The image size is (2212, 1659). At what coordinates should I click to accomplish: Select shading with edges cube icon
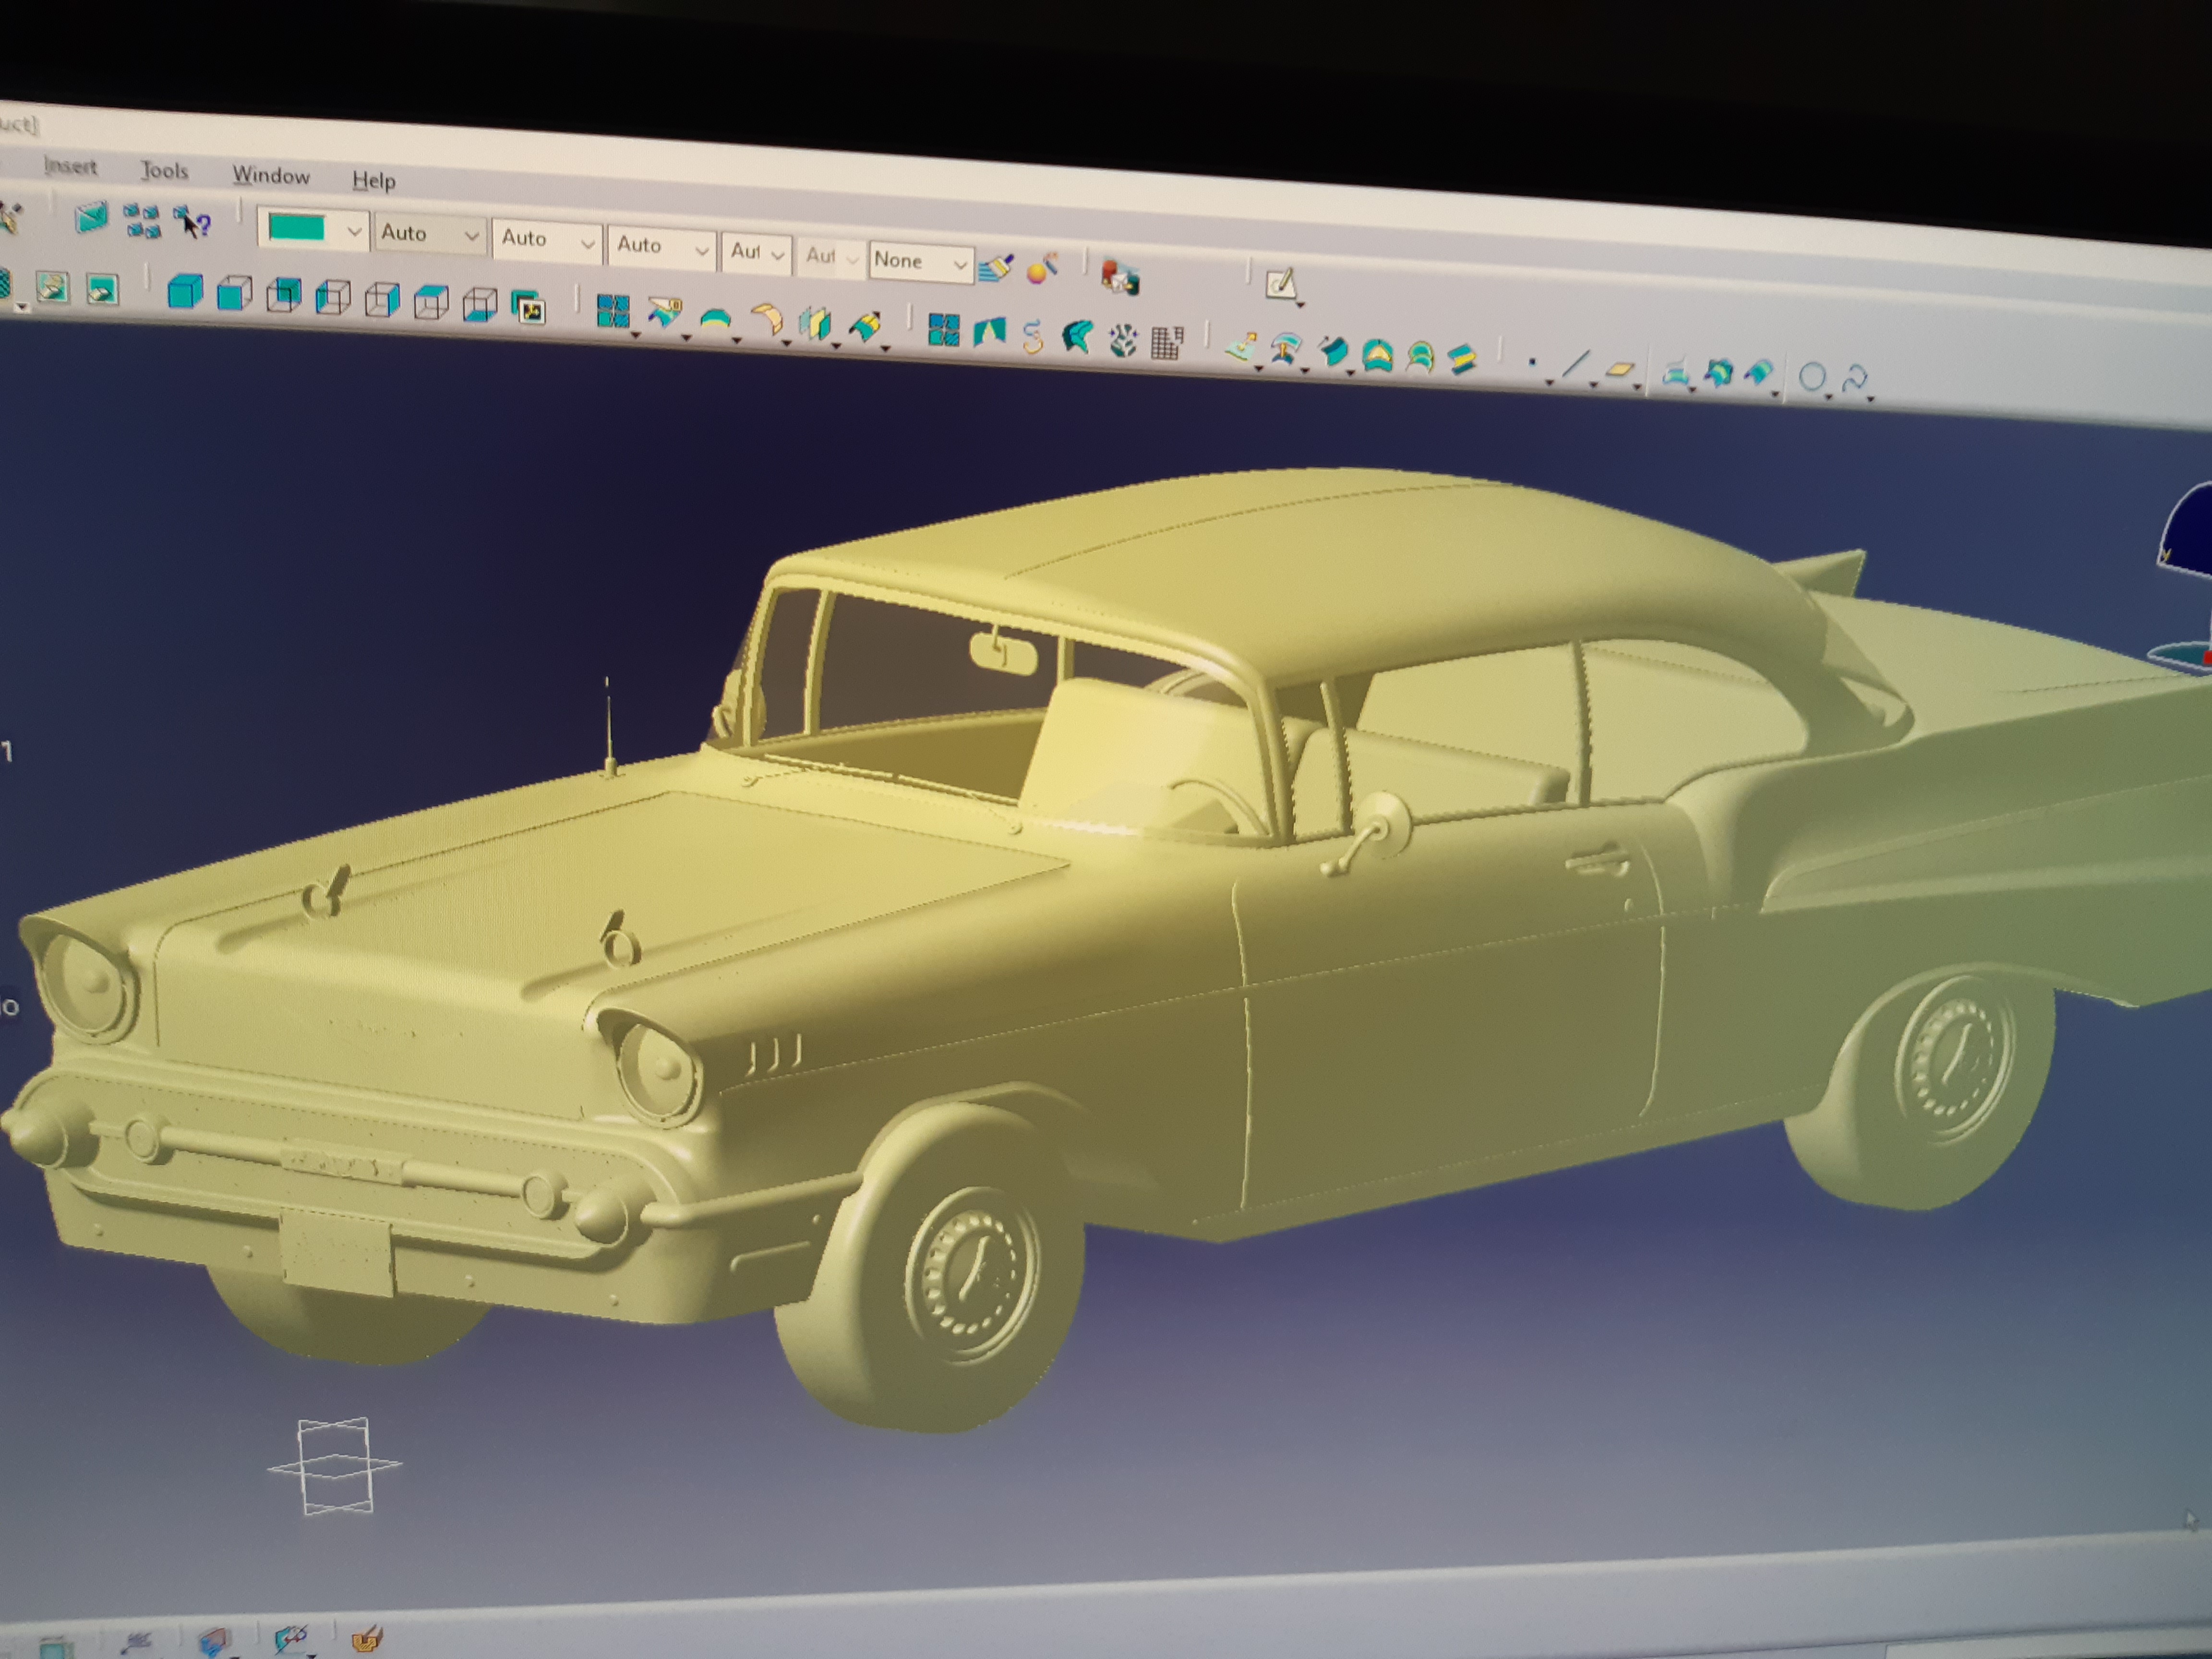235,294
